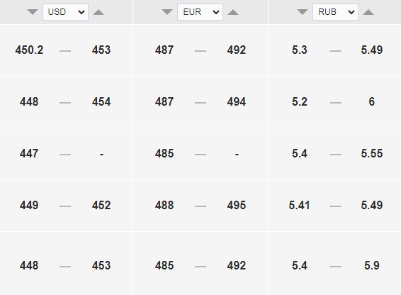Viewport: 401px width, 295px height.
Task: Open the EUR currency dropdown
Action: 200,12
